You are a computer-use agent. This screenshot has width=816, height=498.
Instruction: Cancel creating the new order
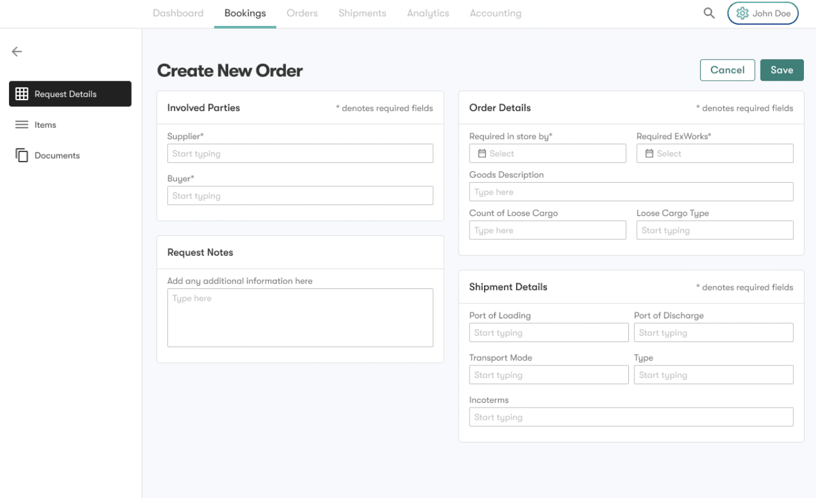[x=727, y=70]
